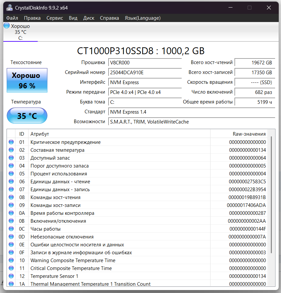Select attribute text Критическое предупреждение
Viewport: 281px width, 293px height.
(x=66, y=142)
